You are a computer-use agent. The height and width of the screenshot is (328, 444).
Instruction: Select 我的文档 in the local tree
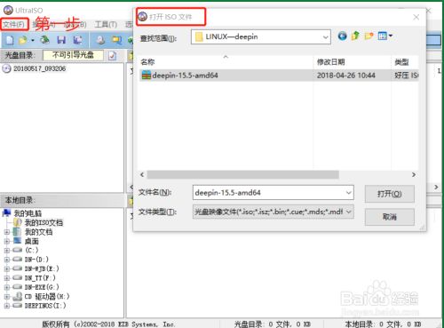click(x=38, y=232)
